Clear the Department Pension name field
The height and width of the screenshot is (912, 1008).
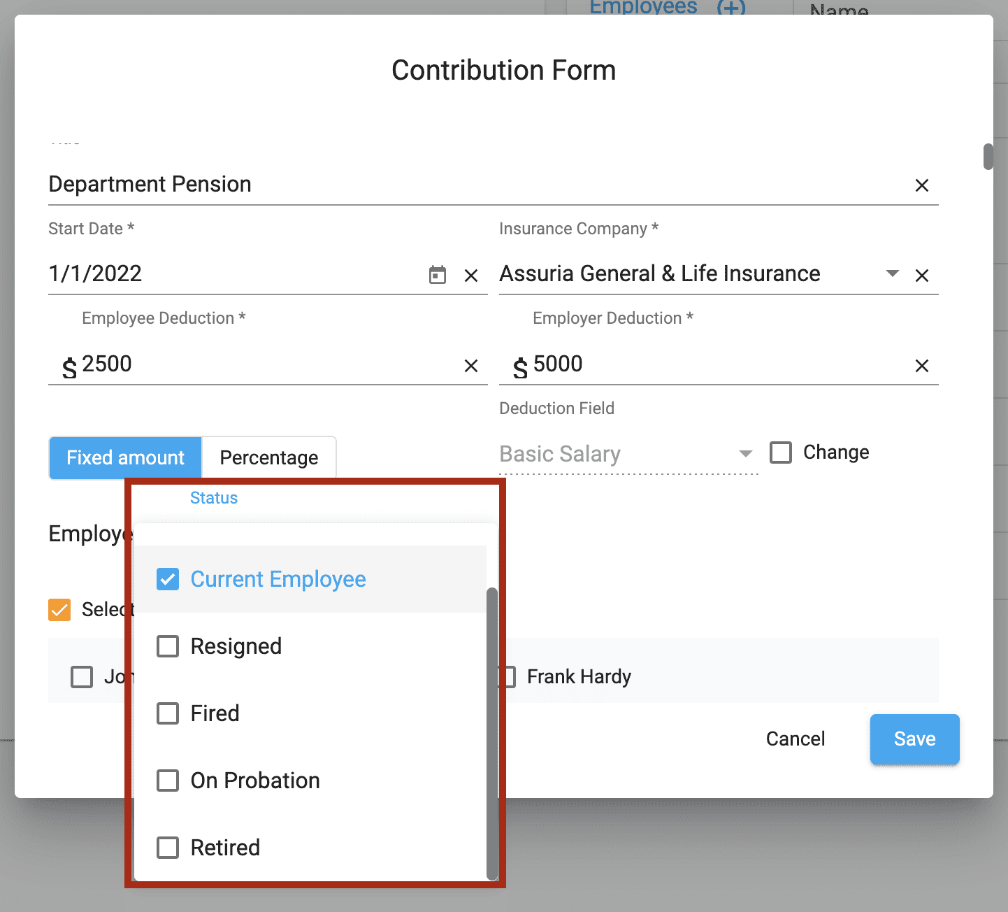tap(921, 185)
